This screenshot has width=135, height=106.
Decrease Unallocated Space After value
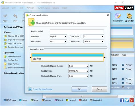pyautogui.click(x=87, y=77)
